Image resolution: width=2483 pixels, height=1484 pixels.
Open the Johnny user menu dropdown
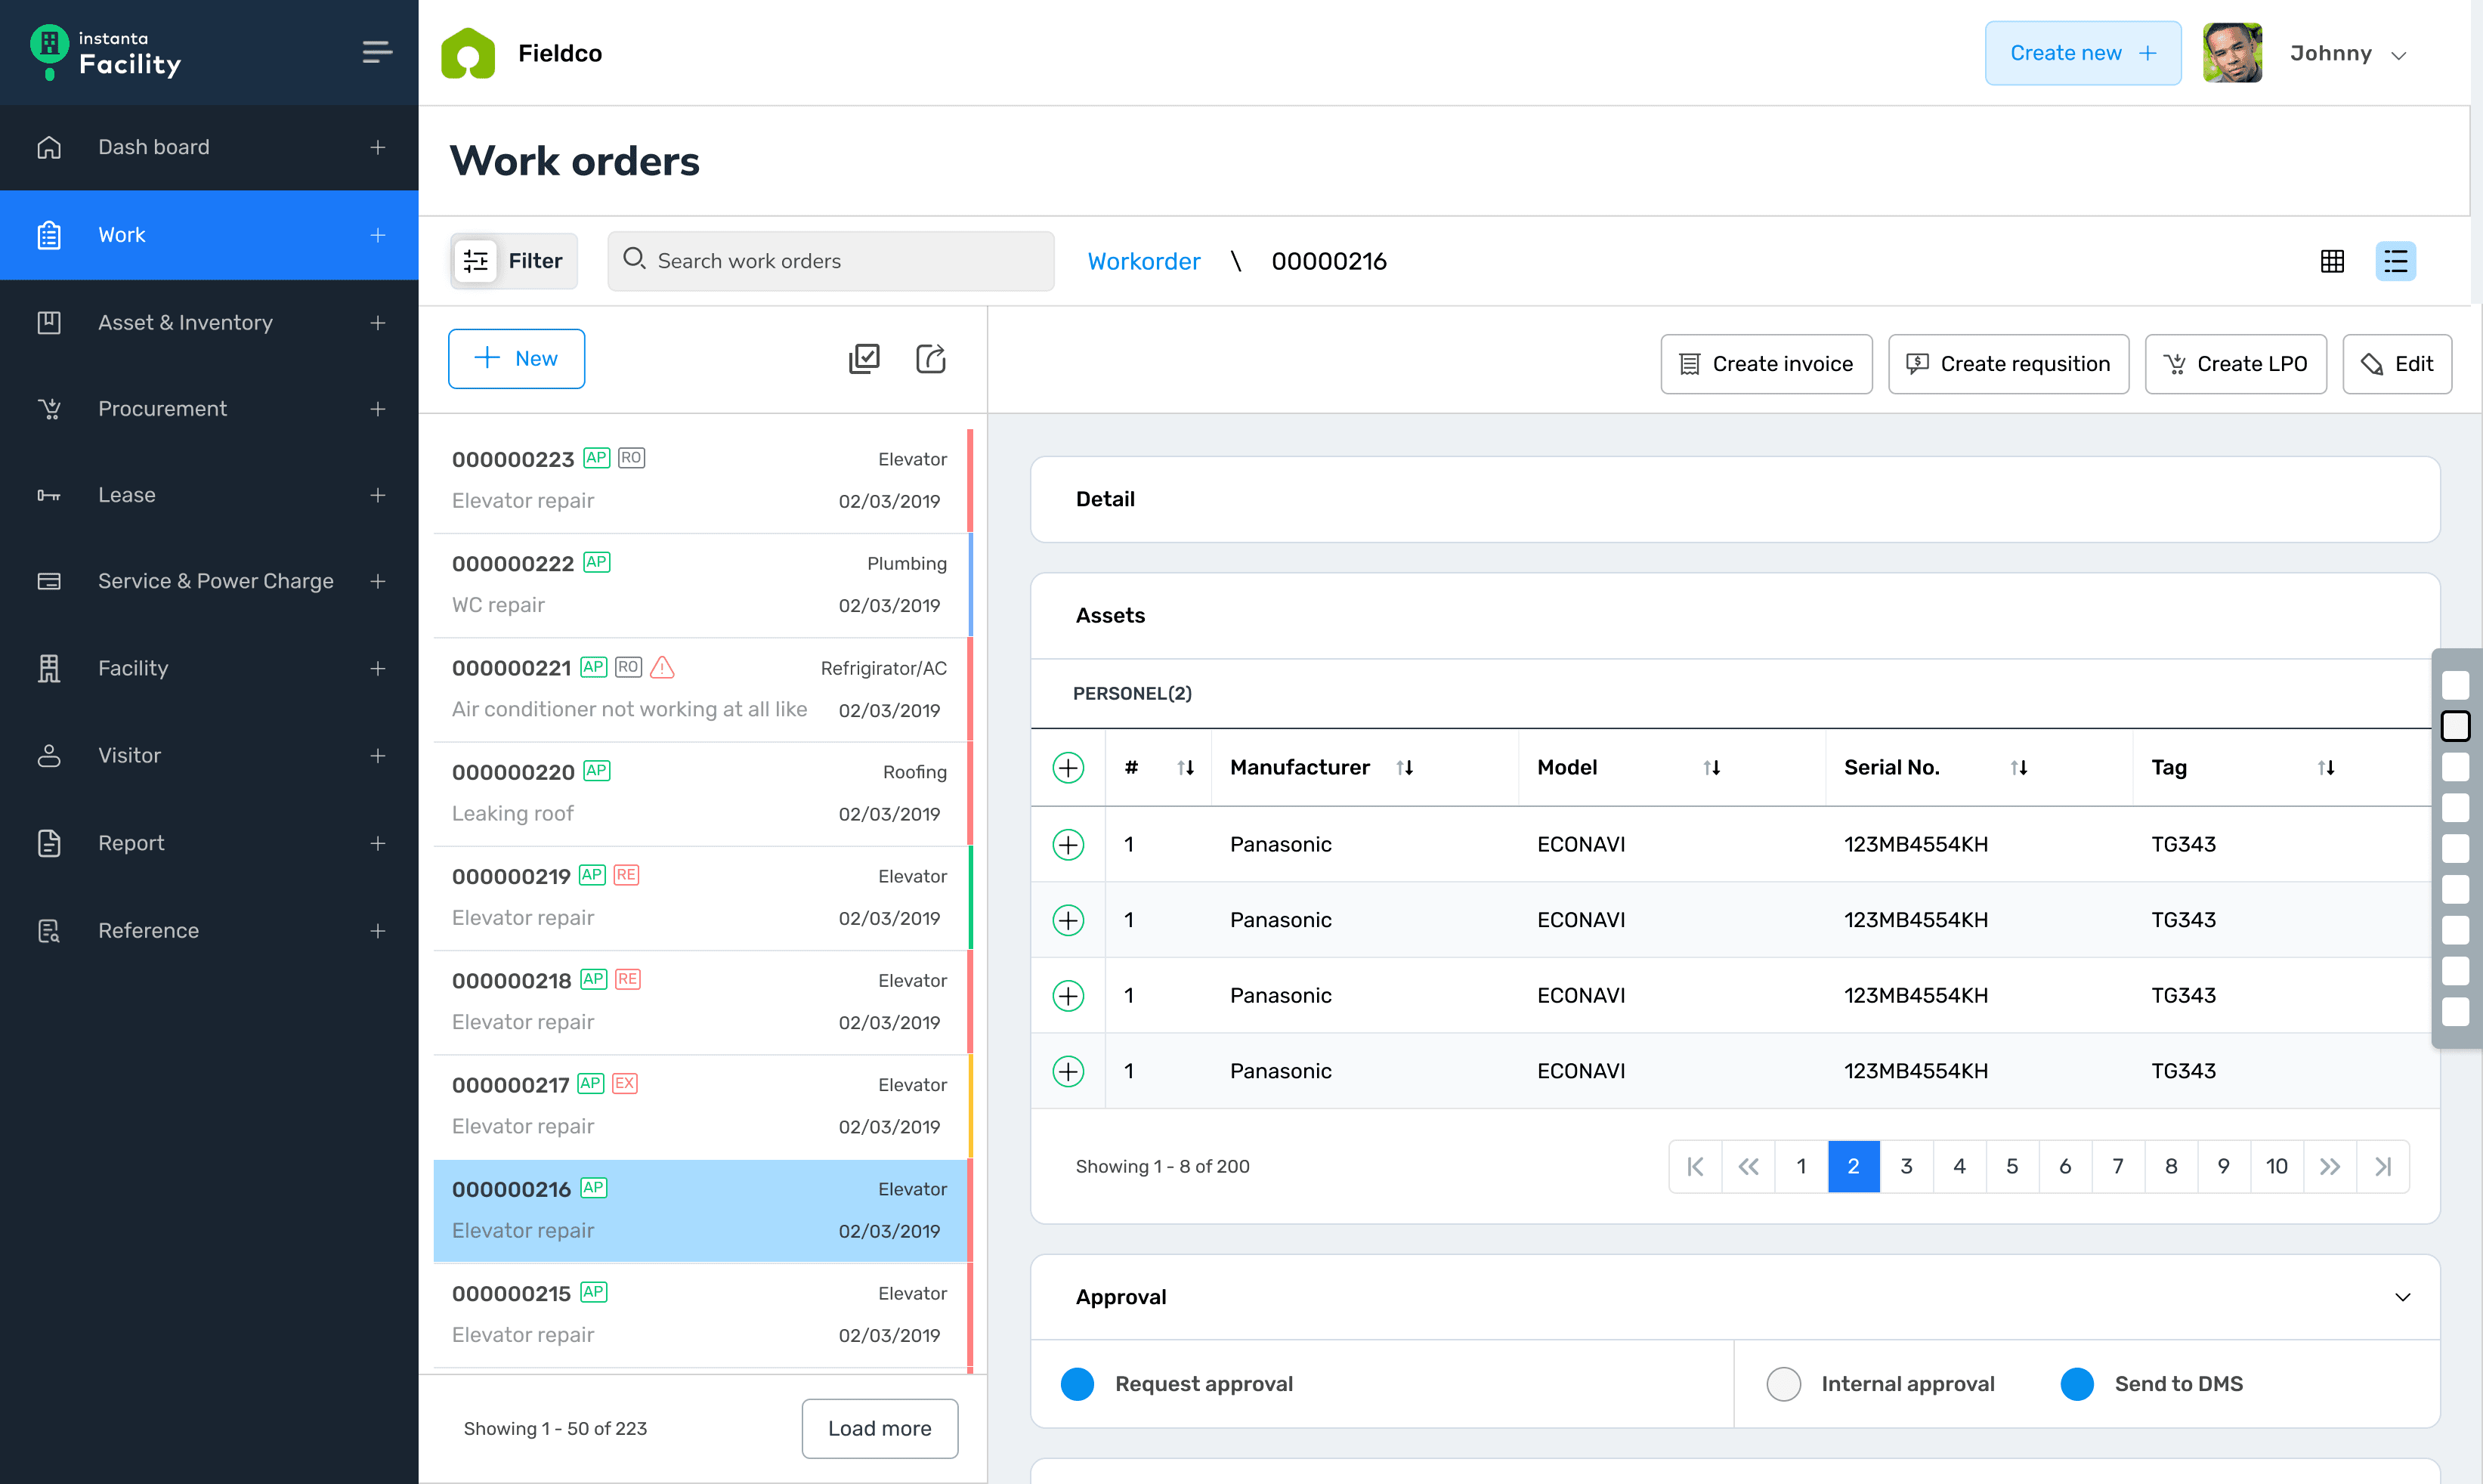[2398, 55]
